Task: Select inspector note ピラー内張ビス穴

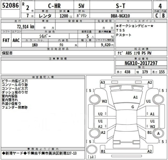Action: (15, 81)
